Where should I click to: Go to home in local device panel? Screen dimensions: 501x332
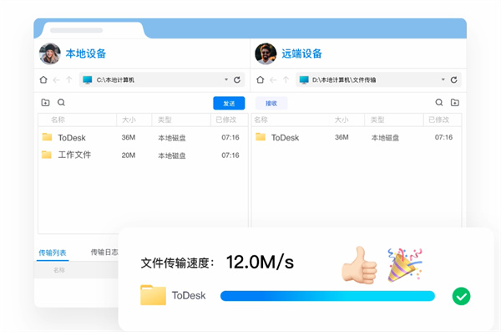coord(43,79)
